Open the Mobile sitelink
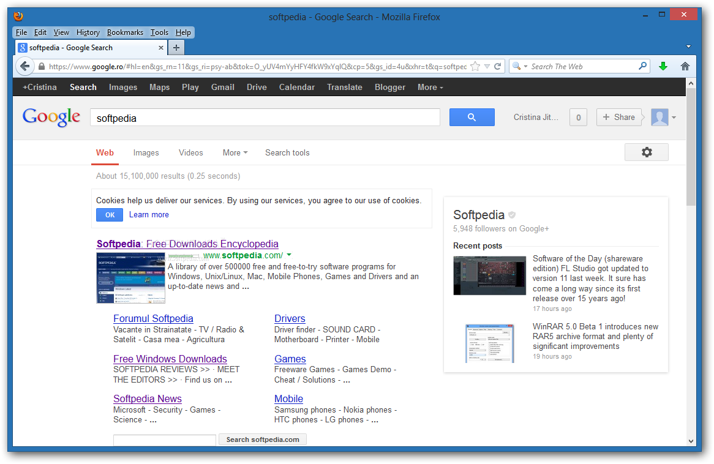714x464 pixels. 288,399
